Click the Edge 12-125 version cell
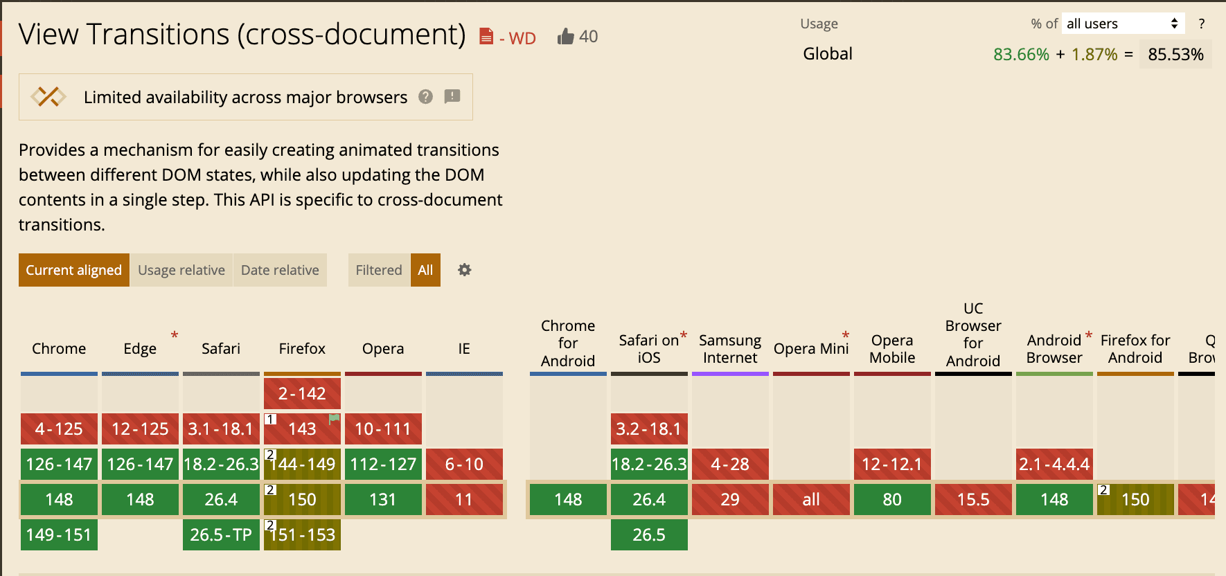 140,429
